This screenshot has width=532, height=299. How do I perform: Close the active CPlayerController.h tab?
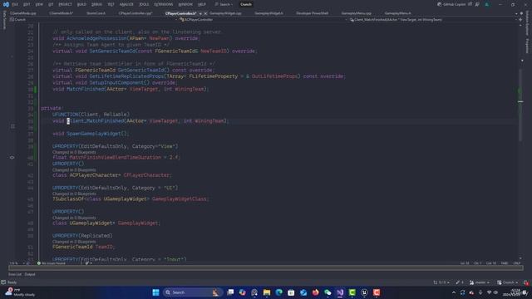click(205, 13)
